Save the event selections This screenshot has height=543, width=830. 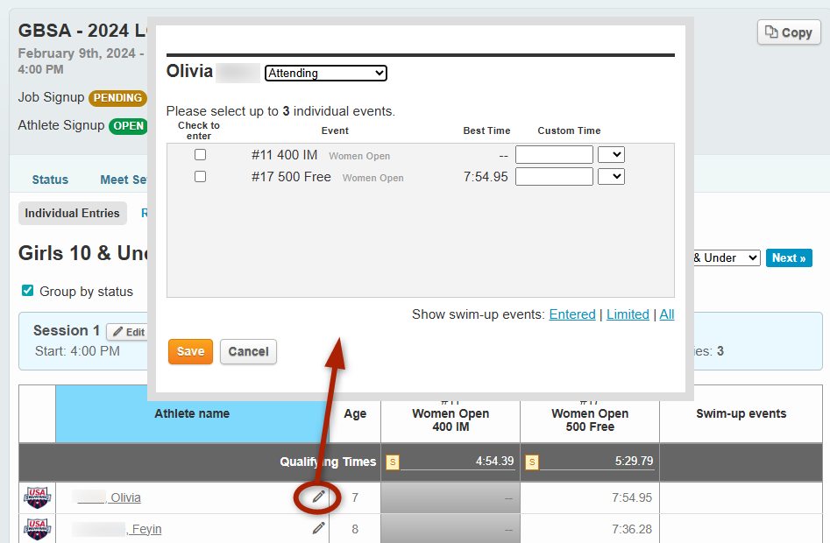tap(190, 351)
